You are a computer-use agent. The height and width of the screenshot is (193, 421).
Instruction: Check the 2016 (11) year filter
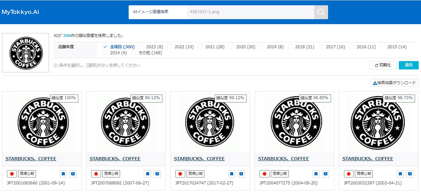pyautogui.click(x=352, y=47)
